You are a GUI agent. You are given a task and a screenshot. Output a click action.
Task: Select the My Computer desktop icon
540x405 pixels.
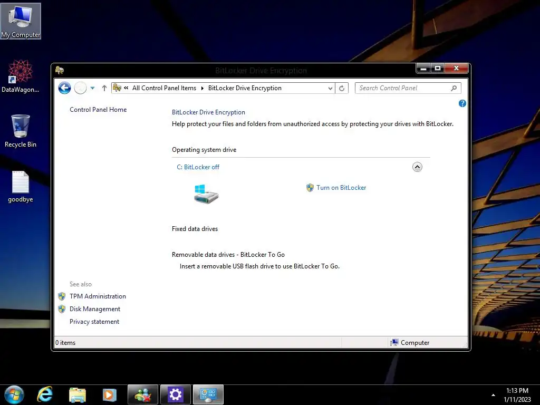click(x=21, y=21)
